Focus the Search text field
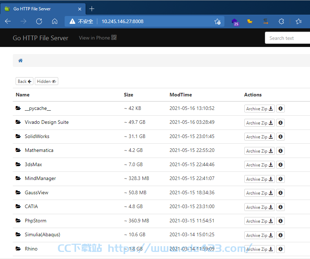 288,38
